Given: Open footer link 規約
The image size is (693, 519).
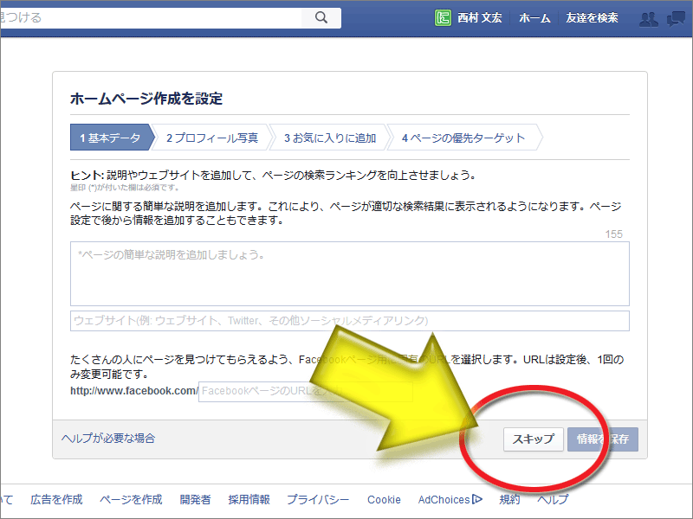Looking at the screenshot, I should [509, 499].
